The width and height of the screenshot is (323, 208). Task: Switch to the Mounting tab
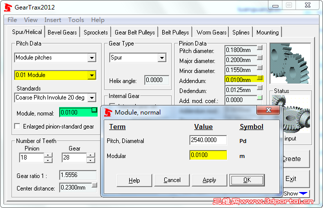(267, 32)
